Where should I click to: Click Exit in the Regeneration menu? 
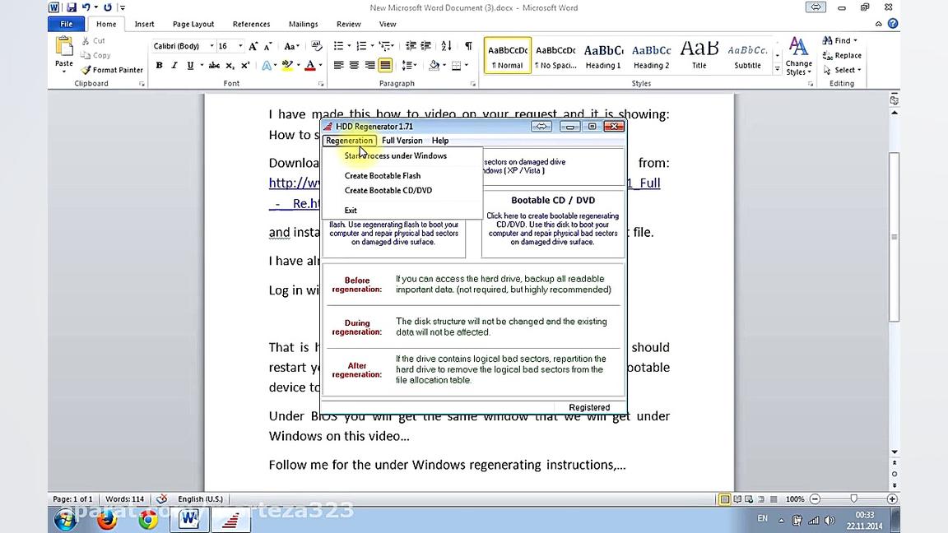point(351,211)
